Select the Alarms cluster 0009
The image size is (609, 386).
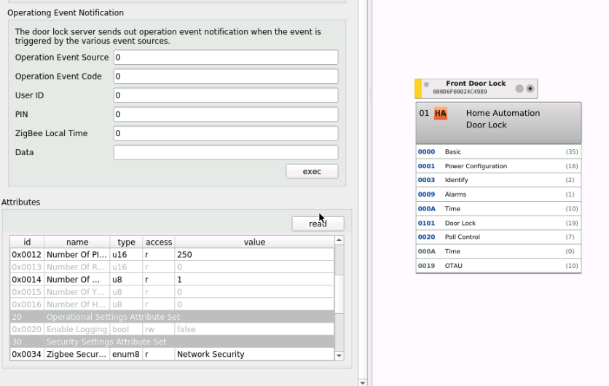(498, 194)
